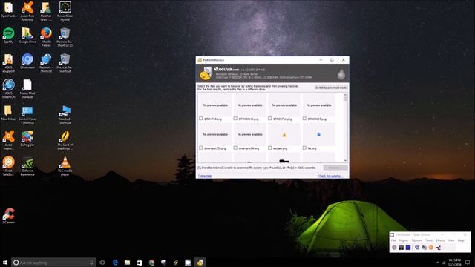Click the taskbar clock showing date and time
Viewport: 475px width, 267px height.
point(454,262)
